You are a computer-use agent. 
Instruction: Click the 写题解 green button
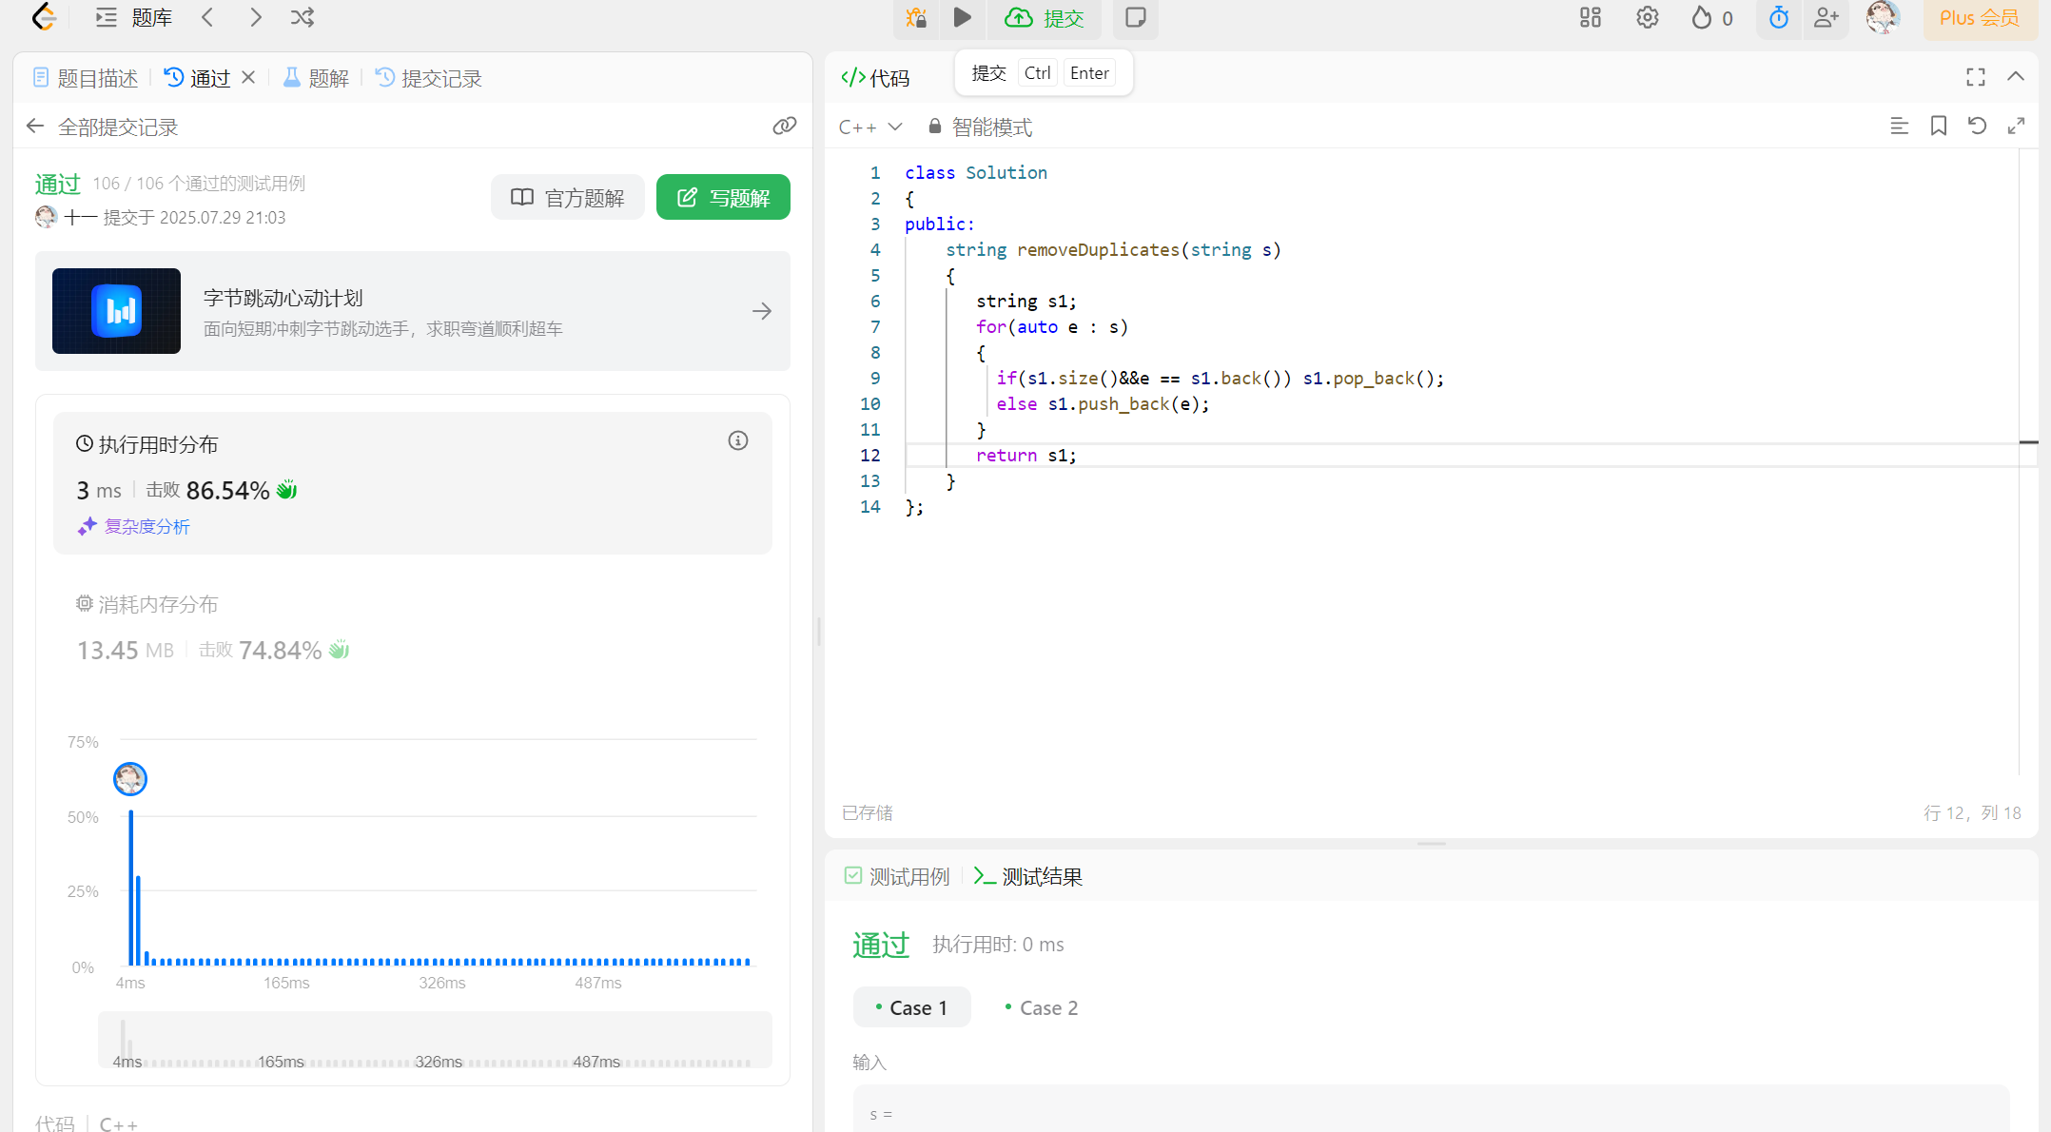coord(723,197)
